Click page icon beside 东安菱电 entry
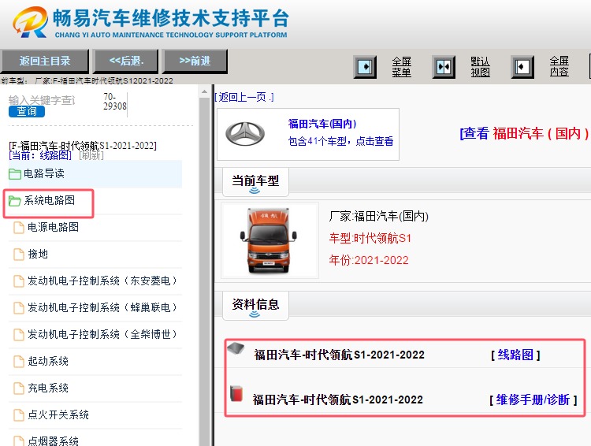591x446 pixels. [x=19, y=281]
